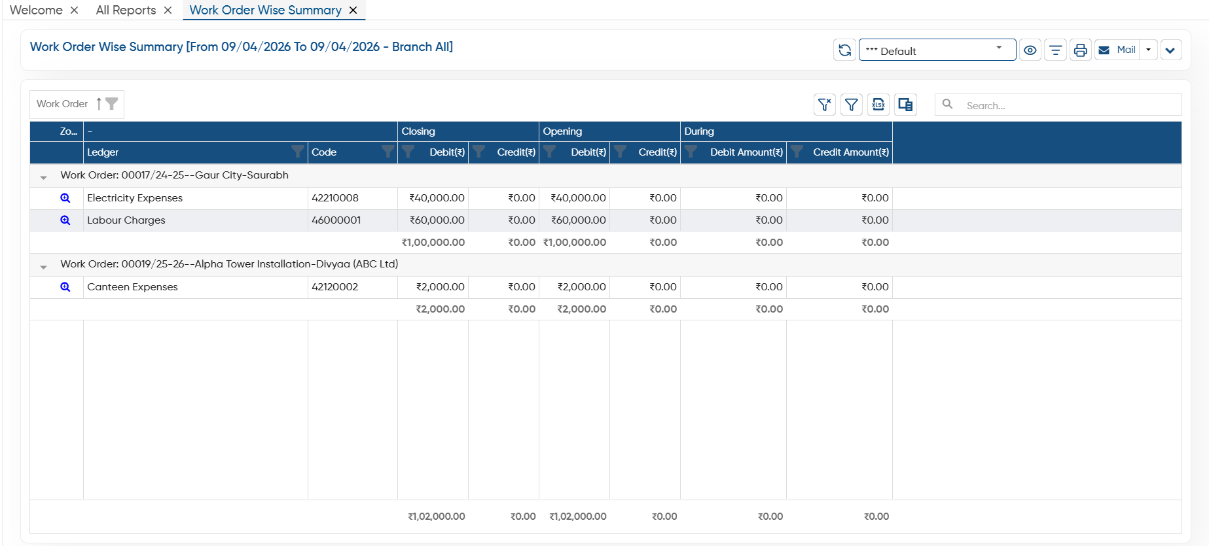
Task: Collapse Work Order 00017/24-25 Gaur City group
Action: pyautogui.click(x=44, y=177)
